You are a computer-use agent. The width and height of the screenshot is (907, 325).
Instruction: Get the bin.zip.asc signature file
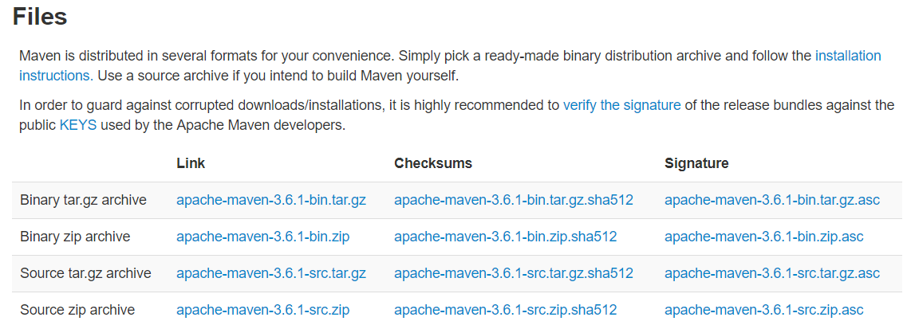tap(763, 237)
